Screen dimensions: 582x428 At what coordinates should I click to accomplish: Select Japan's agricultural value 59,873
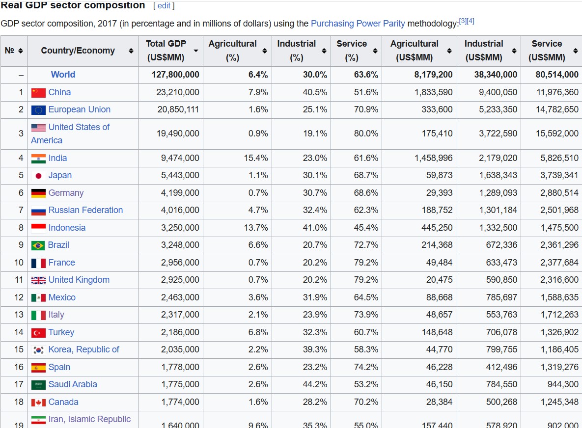tap(440, 175)
